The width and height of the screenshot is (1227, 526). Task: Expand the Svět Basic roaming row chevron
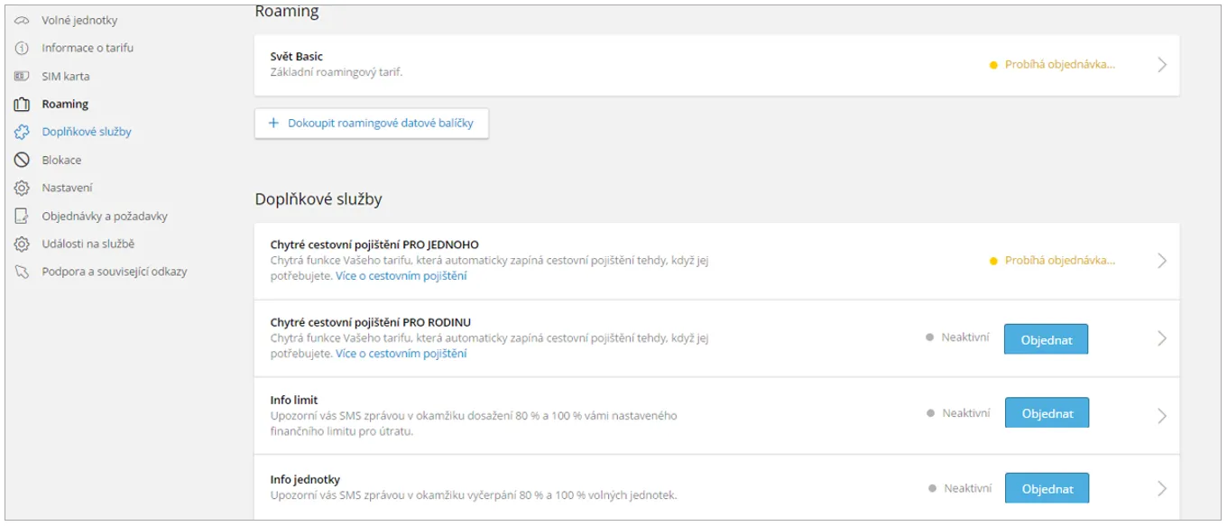[x=1162, y=65]
